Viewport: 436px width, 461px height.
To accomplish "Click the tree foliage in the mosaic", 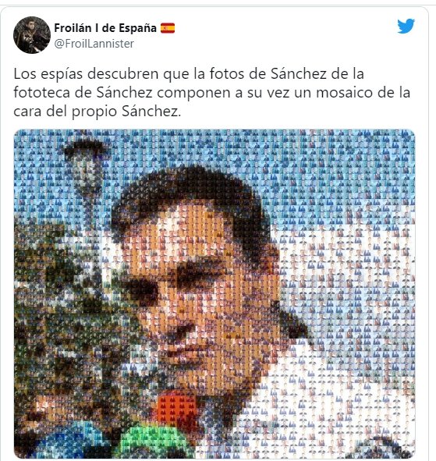I will [58, 294].
